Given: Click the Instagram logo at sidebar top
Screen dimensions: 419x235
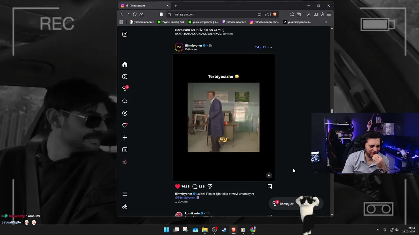Looking at the screenshot, I should coord(125,34).
